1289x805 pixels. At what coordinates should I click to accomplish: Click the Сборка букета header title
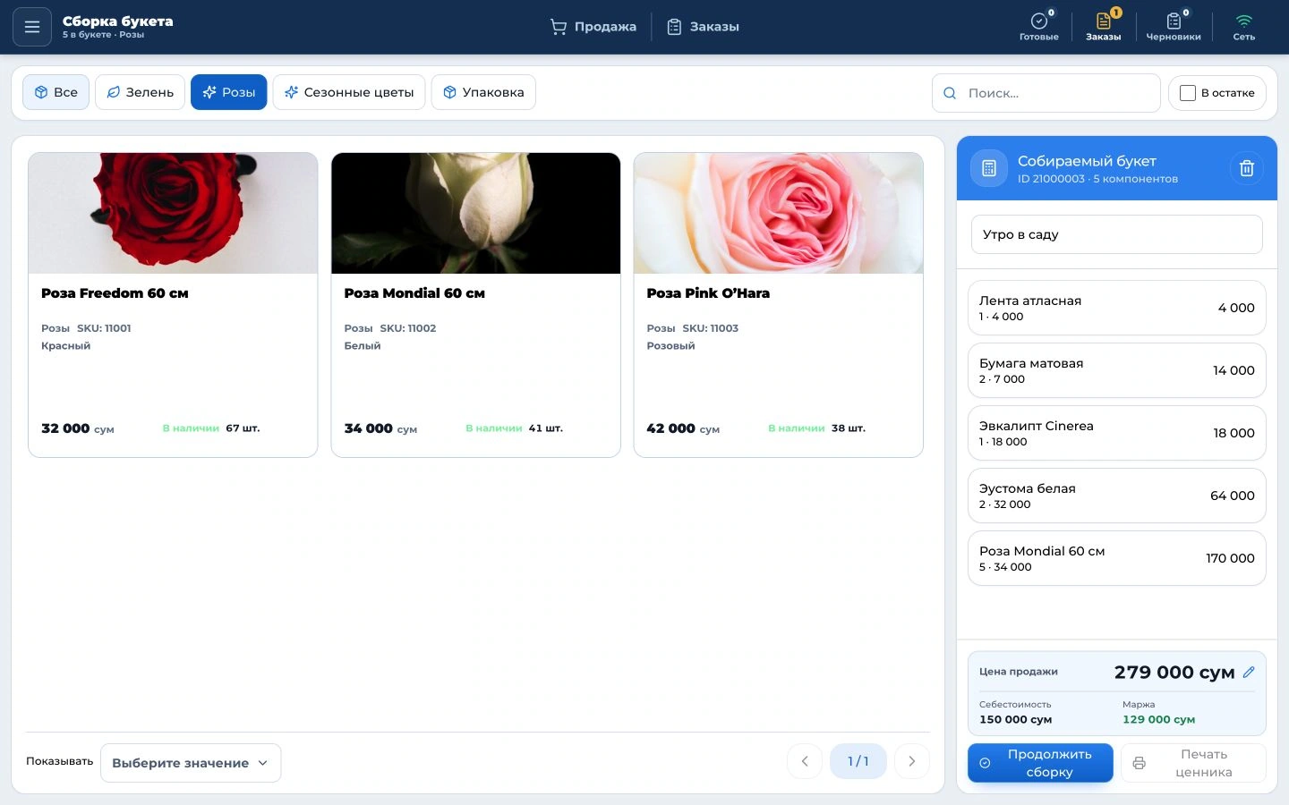tap(118, 21)
